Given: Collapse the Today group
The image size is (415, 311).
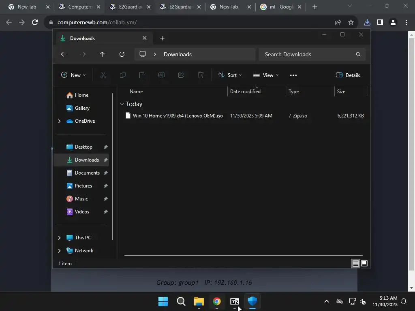Looking at the screenshot, I should coord(122,104).
